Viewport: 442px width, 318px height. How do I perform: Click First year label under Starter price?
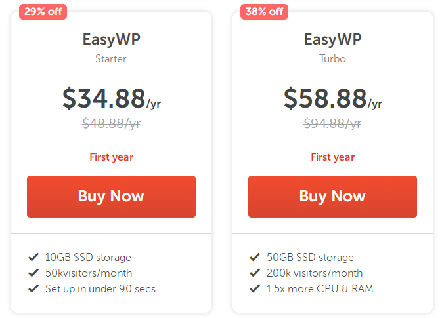(x=111, y=157)
